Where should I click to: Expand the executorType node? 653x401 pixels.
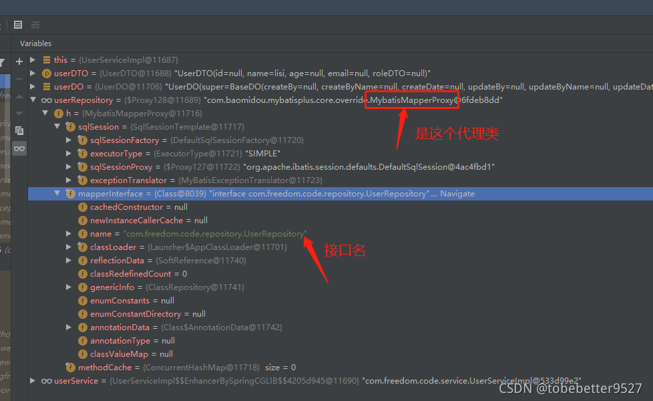69,154
